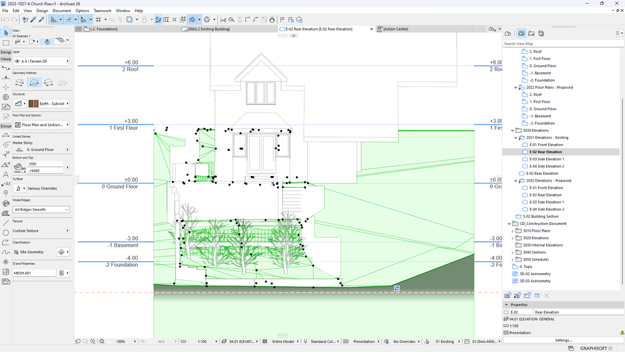The image size is (625, 352).
Task: Click the Text tool in the toolbox
Action: point(6,174)
